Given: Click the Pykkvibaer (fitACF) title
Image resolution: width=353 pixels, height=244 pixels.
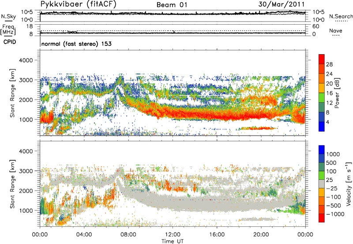Looking at the screenshot, I should coord(78,4).
